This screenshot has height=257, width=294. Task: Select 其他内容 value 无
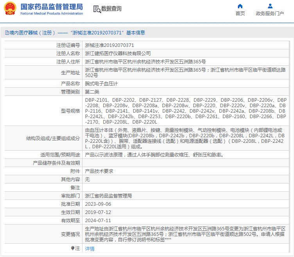(x=87, y=180)
